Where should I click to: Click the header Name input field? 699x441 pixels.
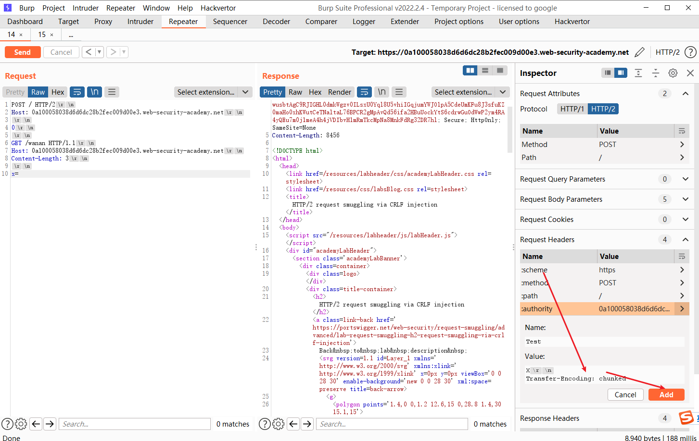[605, 342]
